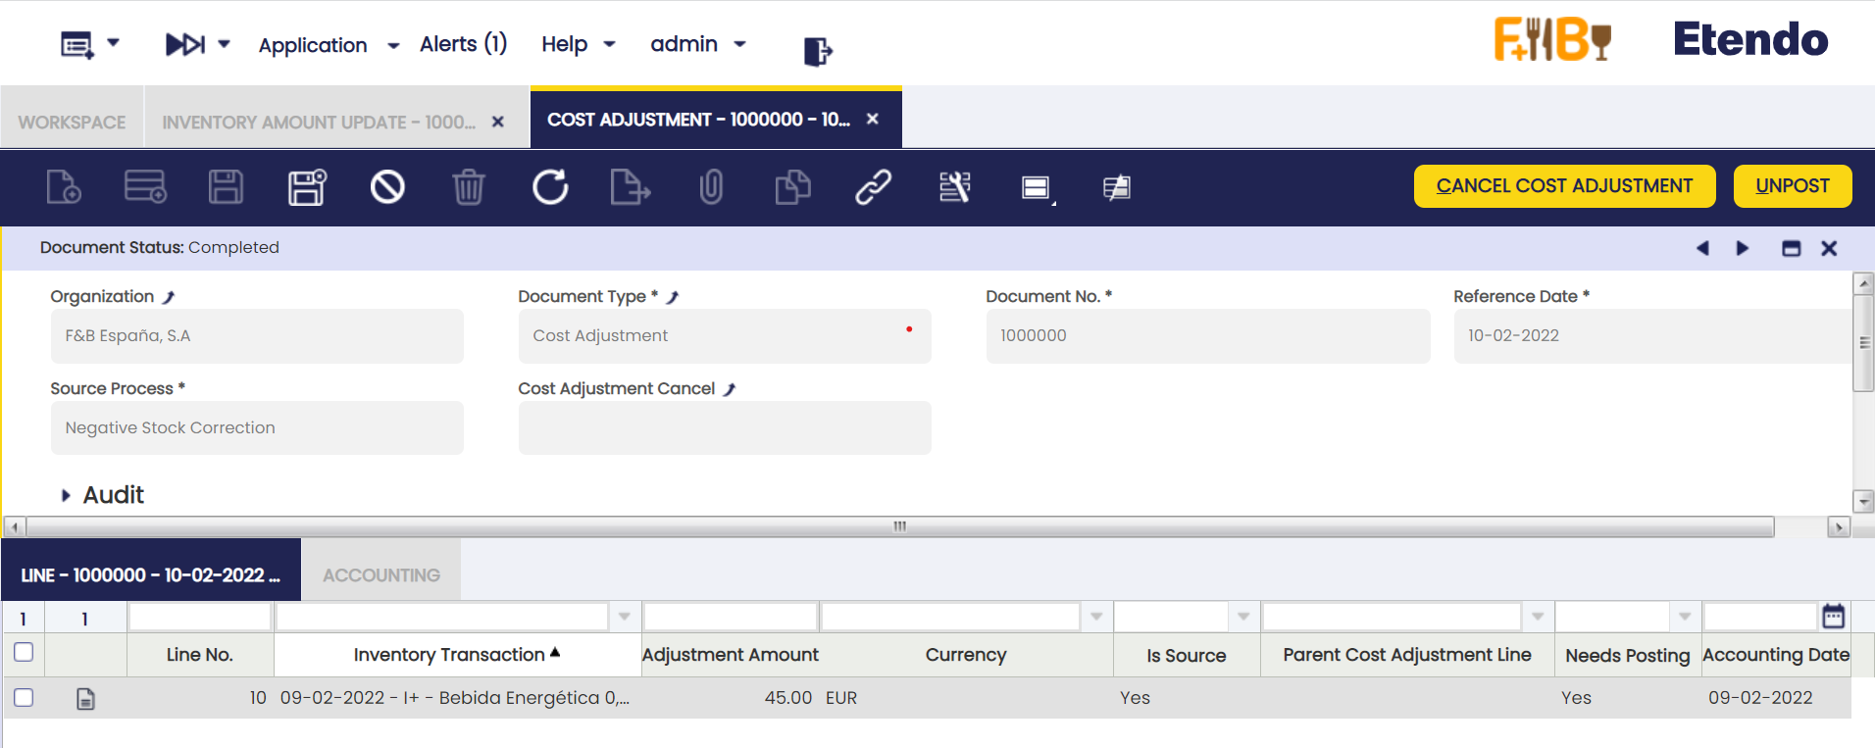Viewport: 1875px width, 748px height.
Task: Click the Customize form layout icon
Action: (954, 186)
